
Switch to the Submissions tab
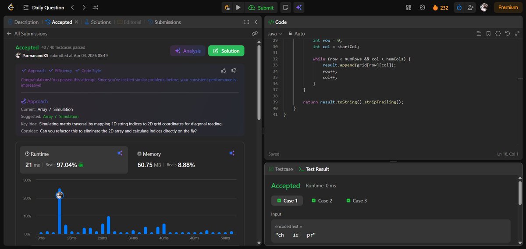(164, 22)
